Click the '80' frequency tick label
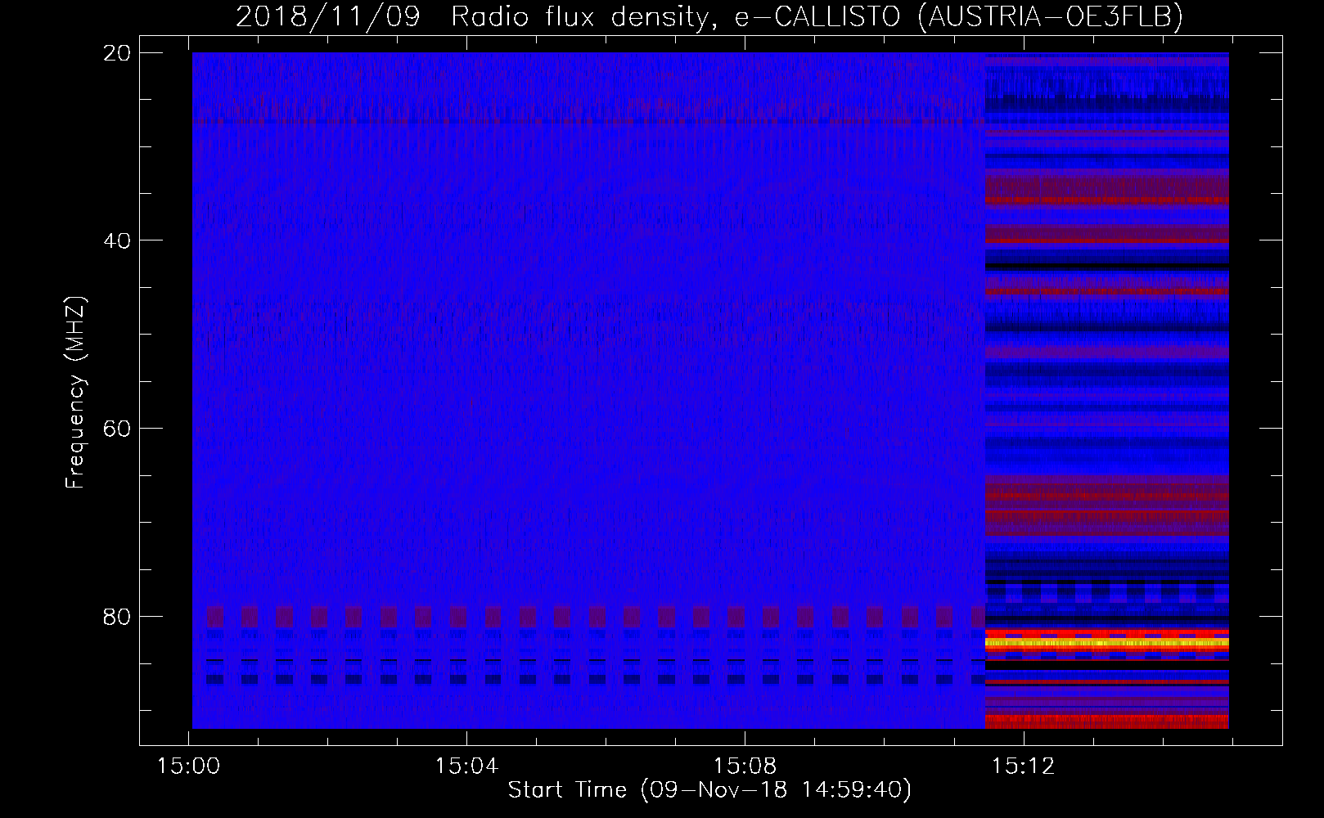 pyautogui.click(x=118, y=616)
